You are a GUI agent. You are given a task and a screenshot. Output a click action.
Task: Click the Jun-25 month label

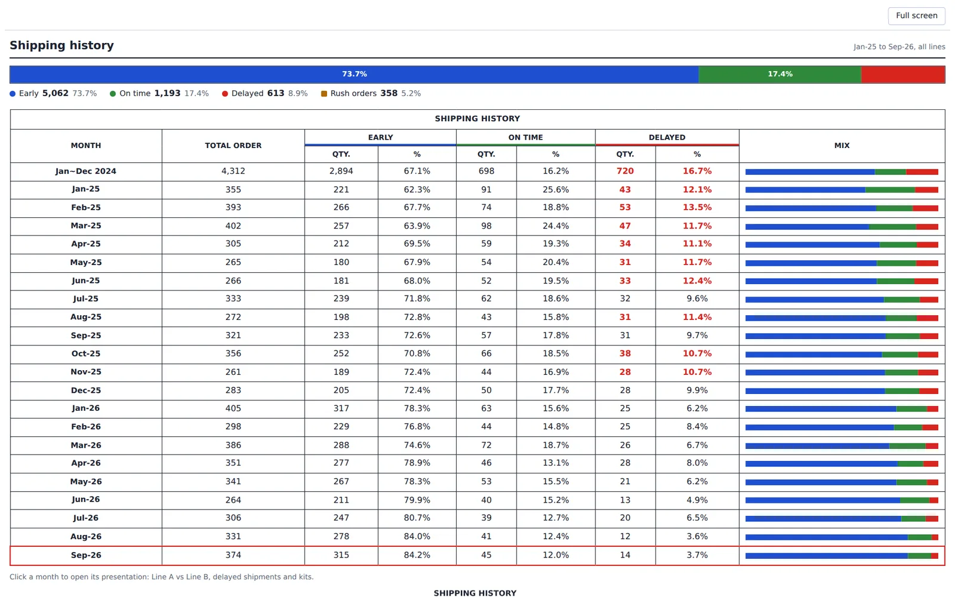86,281
